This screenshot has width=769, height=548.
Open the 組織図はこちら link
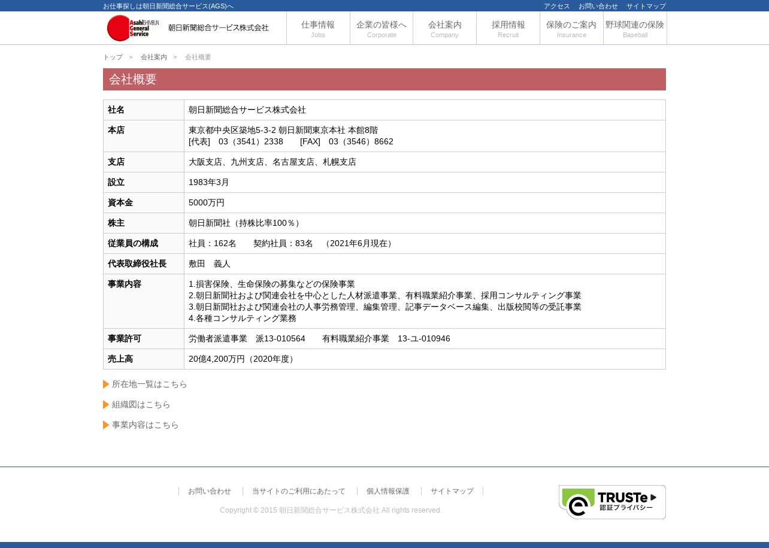coord(141,405)
